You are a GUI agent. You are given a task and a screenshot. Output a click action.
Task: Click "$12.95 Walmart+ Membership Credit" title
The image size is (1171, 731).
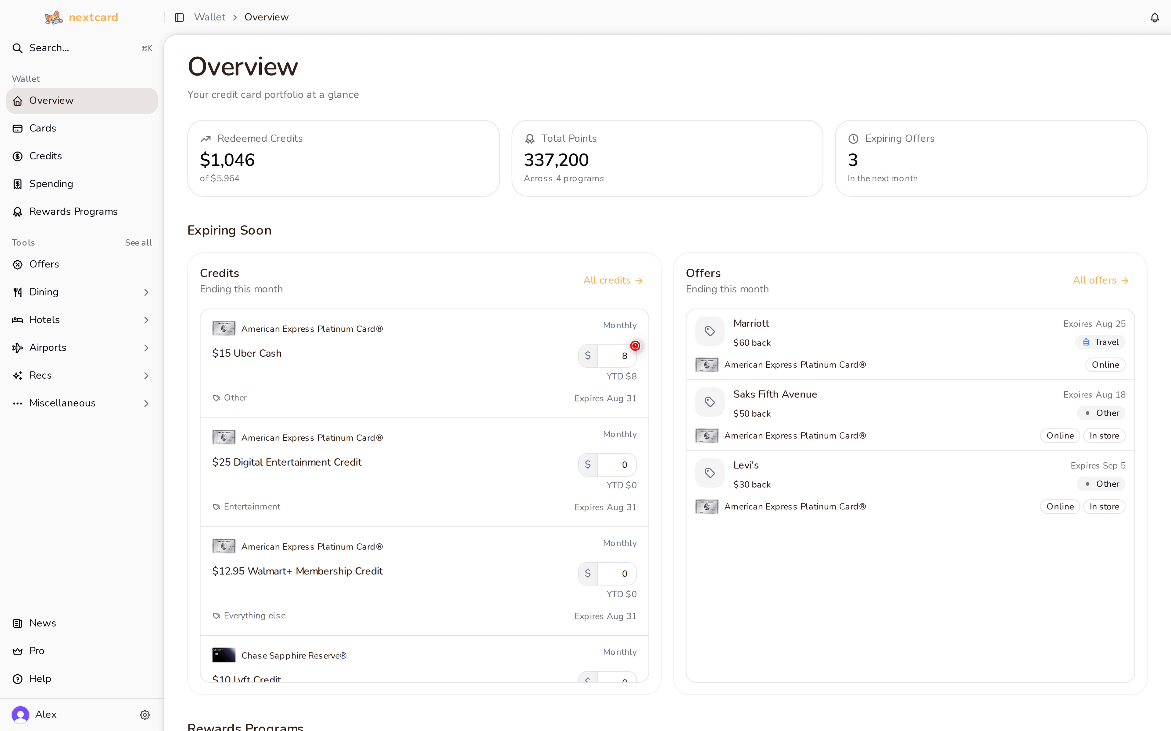point(297,571)
